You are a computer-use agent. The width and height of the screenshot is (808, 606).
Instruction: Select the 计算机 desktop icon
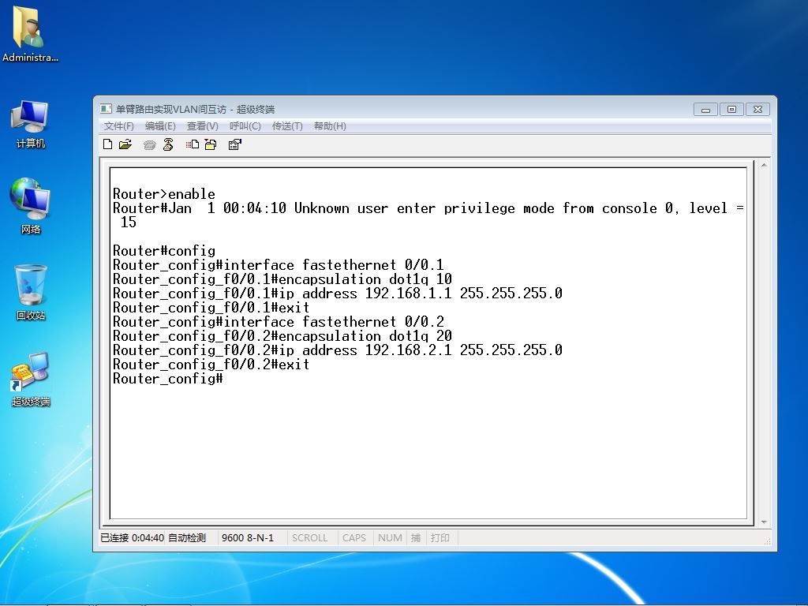tap(30, 124)
